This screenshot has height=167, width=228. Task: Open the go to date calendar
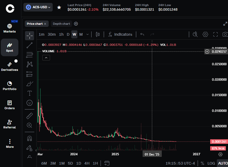[x=107, y=163]
